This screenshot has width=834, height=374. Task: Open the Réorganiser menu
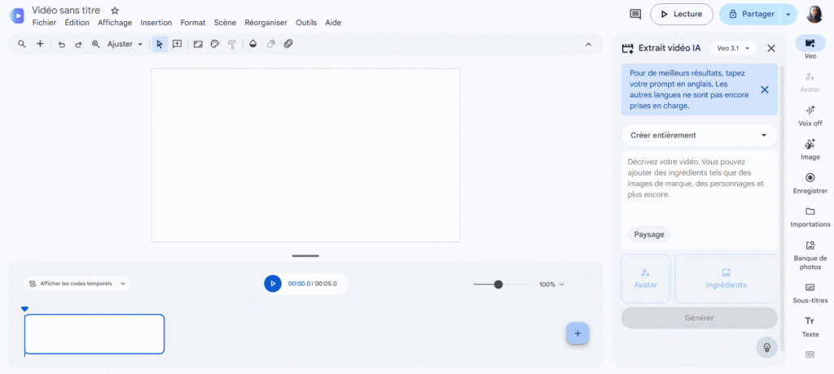(x=266, y=23)
